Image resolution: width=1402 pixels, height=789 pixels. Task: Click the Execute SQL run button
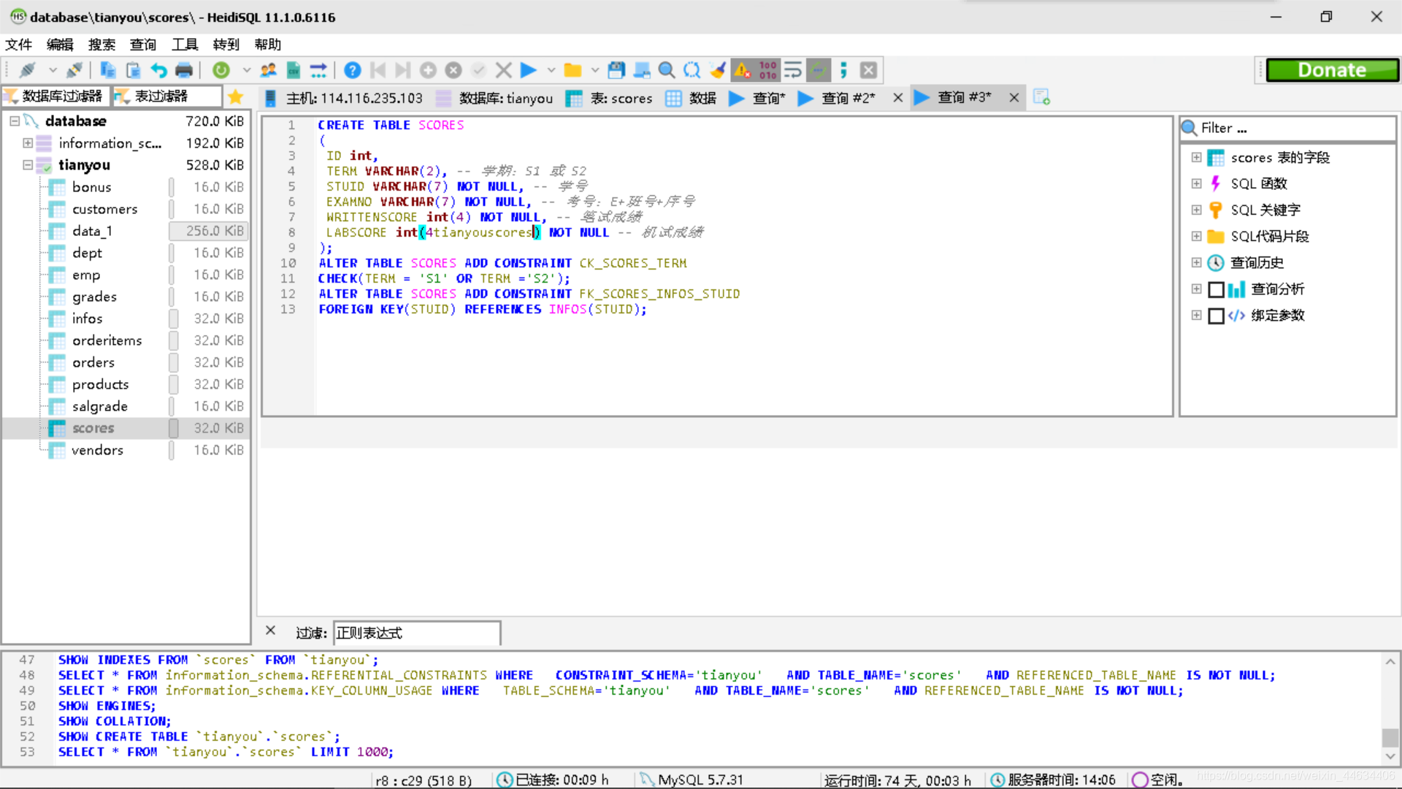click(528, 70)
